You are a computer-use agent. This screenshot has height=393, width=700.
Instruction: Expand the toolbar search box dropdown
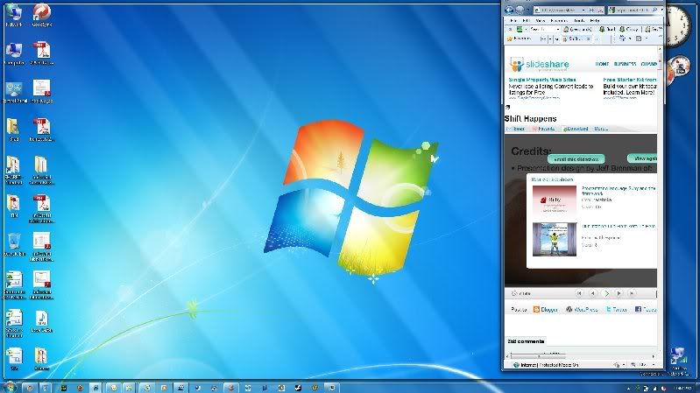557,30
